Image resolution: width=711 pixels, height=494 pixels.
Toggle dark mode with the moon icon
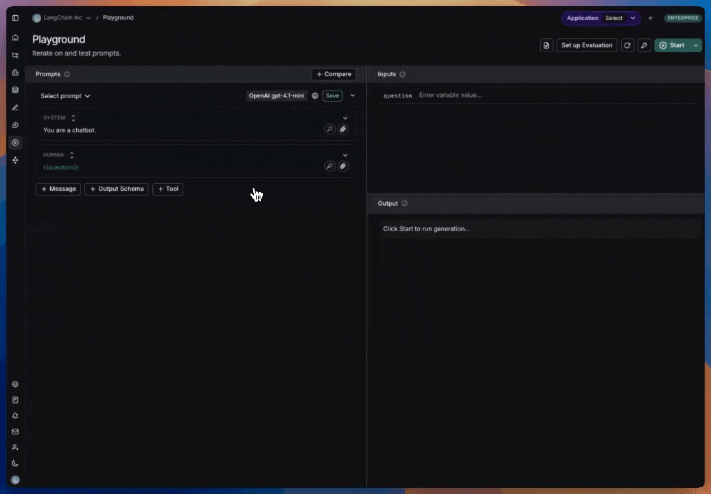[15, 463]
